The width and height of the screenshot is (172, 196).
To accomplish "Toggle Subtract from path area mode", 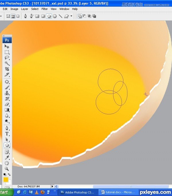I will [x=85, y=16].
